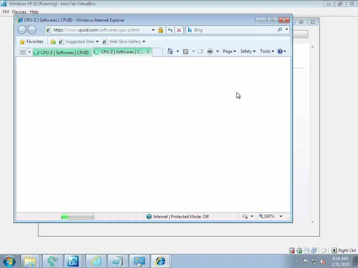Viewport: 358px width, 268px height.
Task: Switch to first CPU-Z | Softwares | CPUID tab
Action: pos(62,52)
